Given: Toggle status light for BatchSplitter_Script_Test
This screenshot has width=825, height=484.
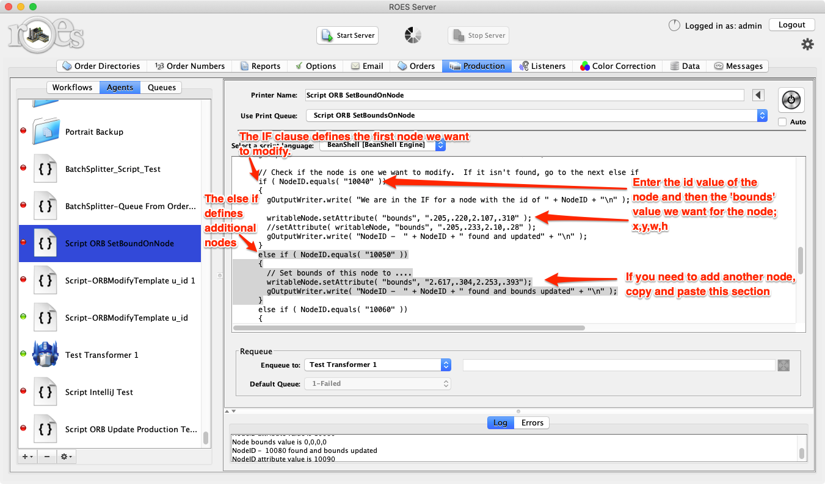Looking at the screenshot, I should [x=24, y=169].
